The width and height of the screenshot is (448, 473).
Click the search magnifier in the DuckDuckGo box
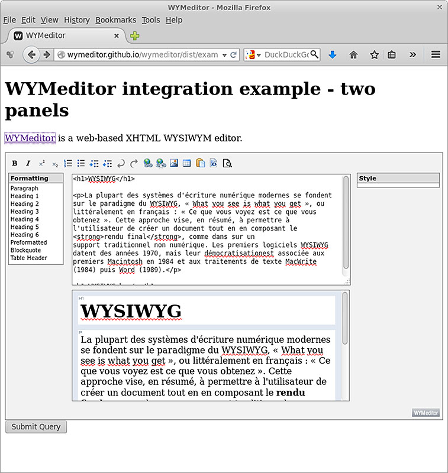pyautogui.click(x=314, y=54)
